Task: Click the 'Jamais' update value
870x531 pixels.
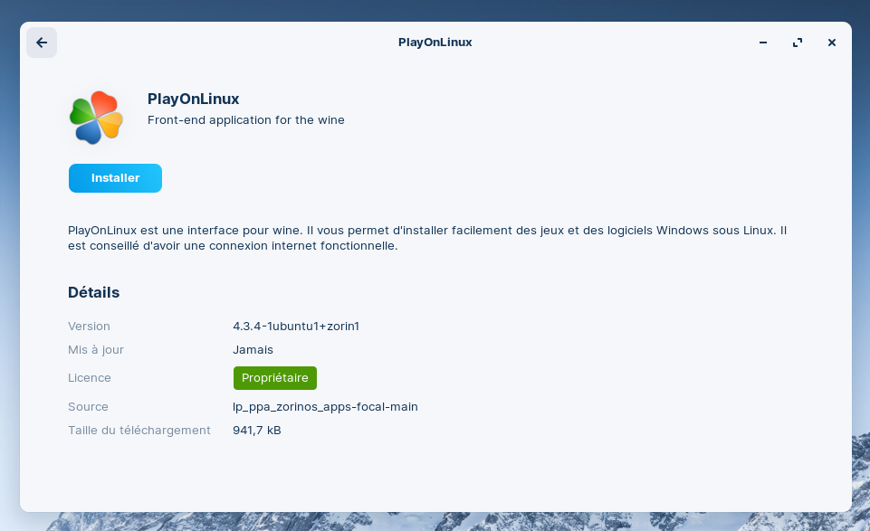Action: pos(253,350)
